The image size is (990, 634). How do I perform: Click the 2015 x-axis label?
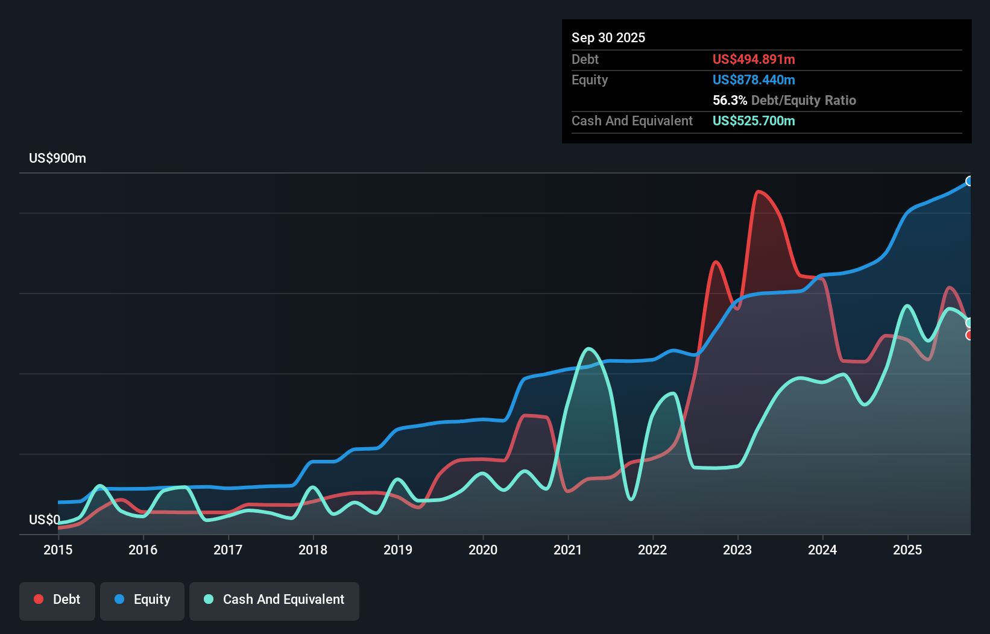click(x=58, y=550)
